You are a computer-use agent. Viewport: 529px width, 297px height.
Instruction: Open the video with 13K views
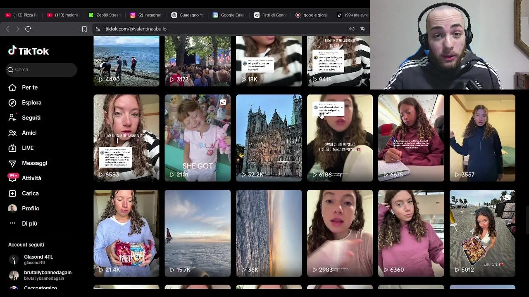click(269, 61)
